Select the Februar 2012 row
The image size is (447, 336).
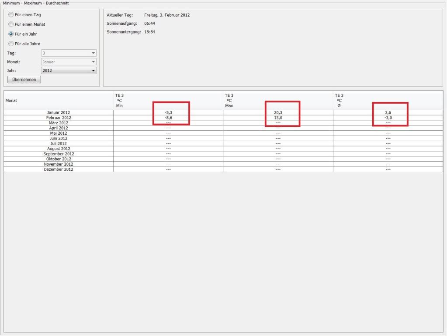click(58, 118)
